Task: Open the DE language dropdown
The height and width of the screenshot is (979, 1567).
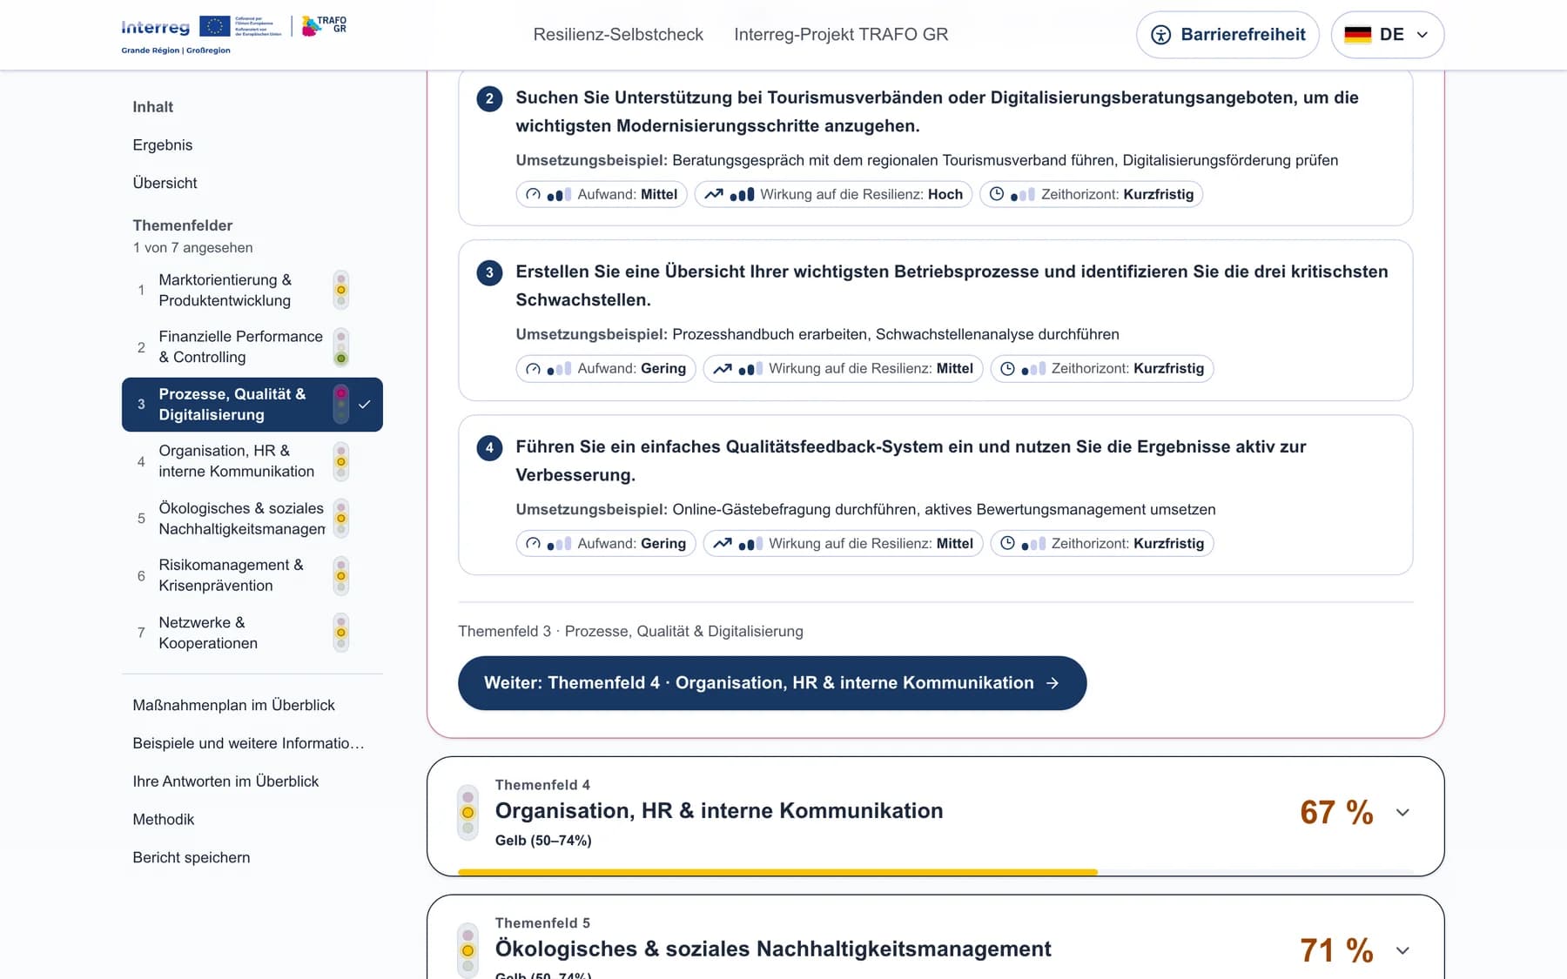Action: tap(1387, 35)
